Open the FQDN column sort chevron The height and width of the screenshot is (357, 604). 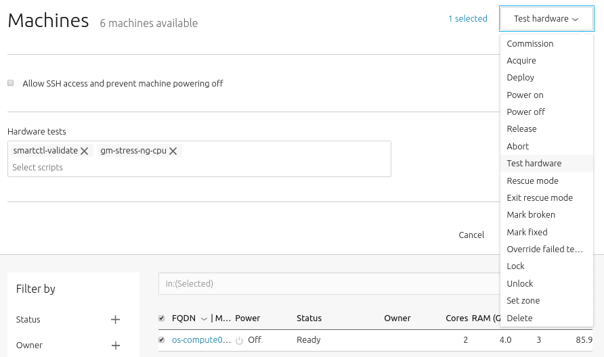pyautogui.click(x=204, y=318)
